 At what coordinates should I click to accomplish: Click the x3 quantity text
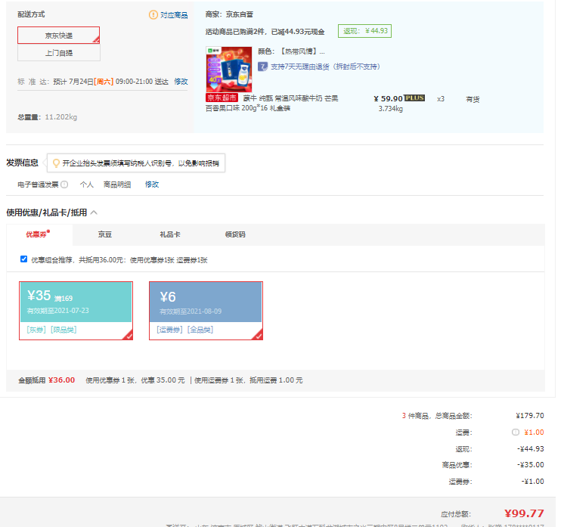(x=441, y=99)
